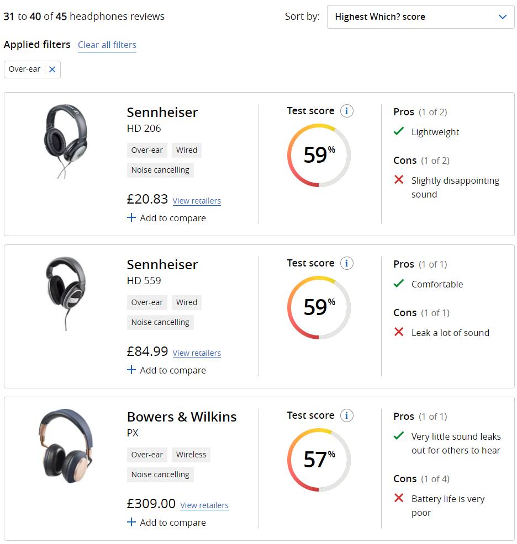Viewport: 517px width, 544px height.
Task: Click plus icon to compare Sennheiser HD 559
Action: click(x=131, y=370)
